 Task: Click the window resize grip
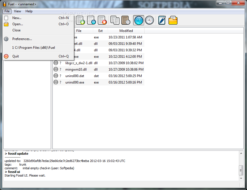point(243,186)
